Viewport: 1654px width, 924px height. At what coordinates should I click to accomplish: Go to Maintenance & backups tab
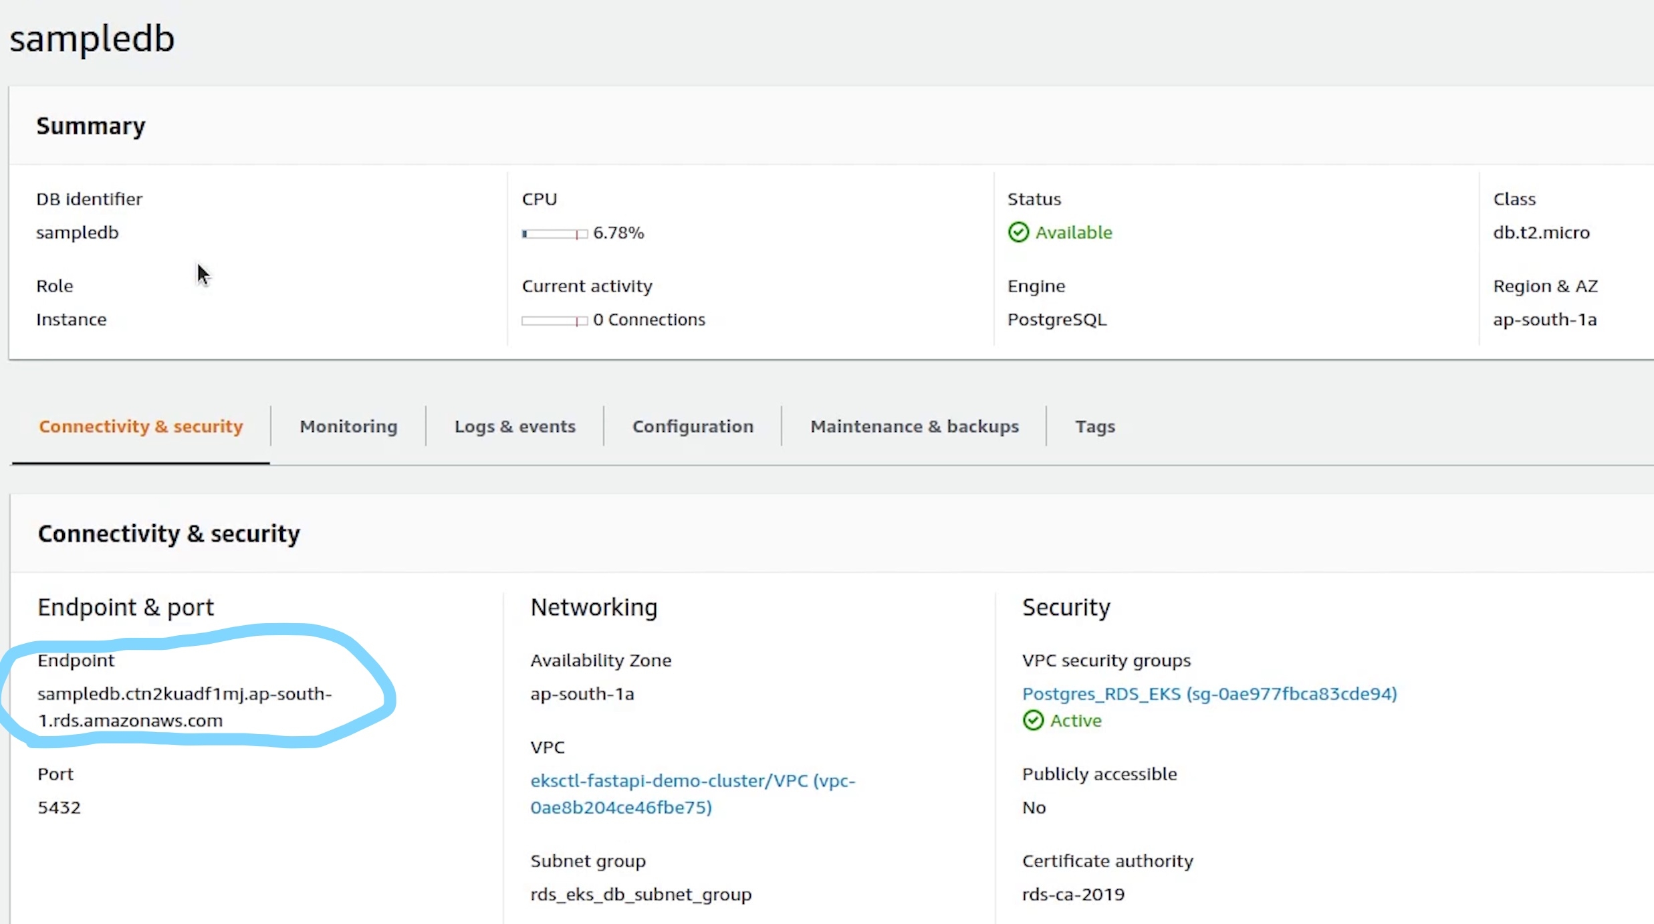tap(914, 427)
